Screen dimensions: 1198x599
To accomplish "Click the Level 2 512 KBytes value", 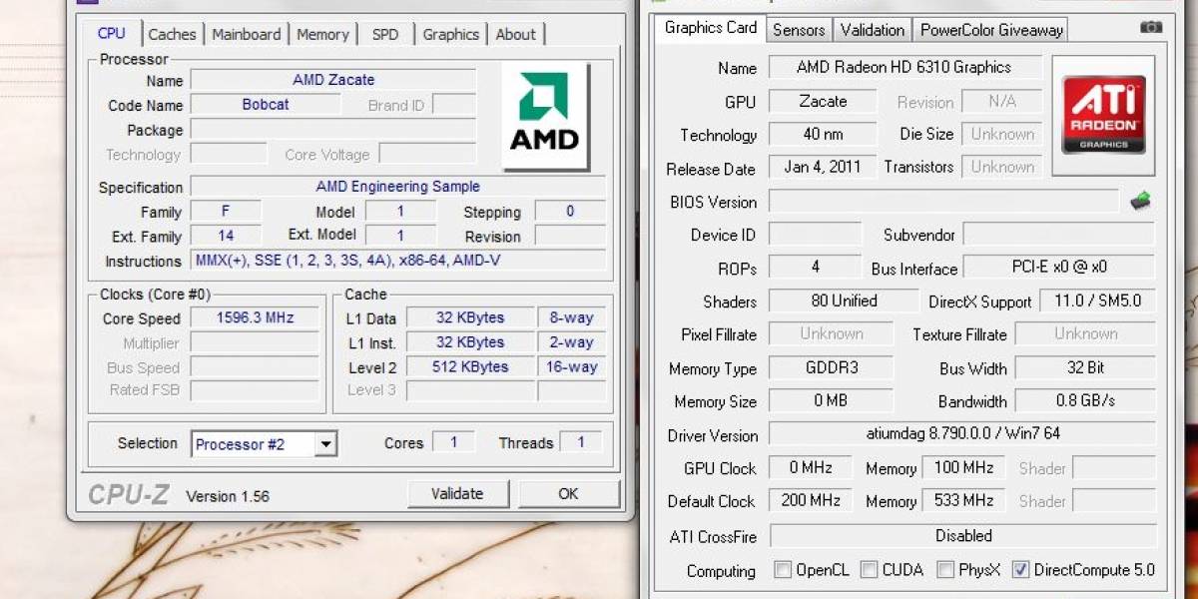I will 470,367.
